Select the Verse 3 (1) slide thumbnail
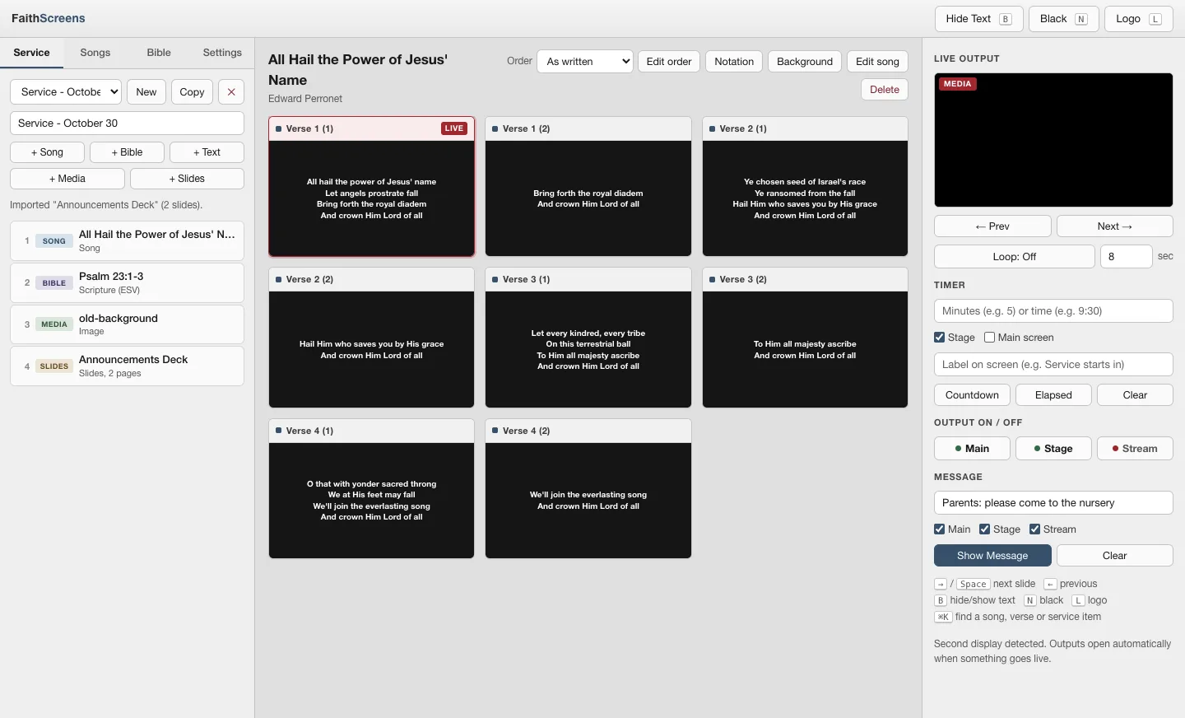The height and width of the screenshot is (718, 1185). (588, 338)
